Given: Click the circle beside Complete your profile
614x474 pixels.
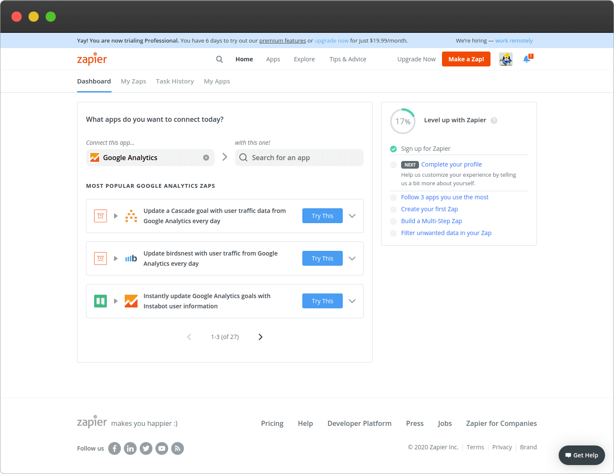Looking at the screenshot, I should click(x=393, y=165).
